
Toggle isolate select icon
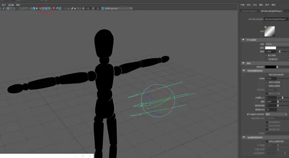point(68,8)
